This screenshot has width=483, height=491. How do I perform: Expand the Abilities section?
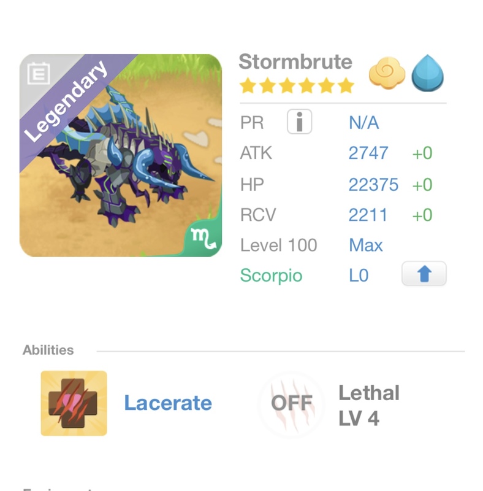point(49,349)
